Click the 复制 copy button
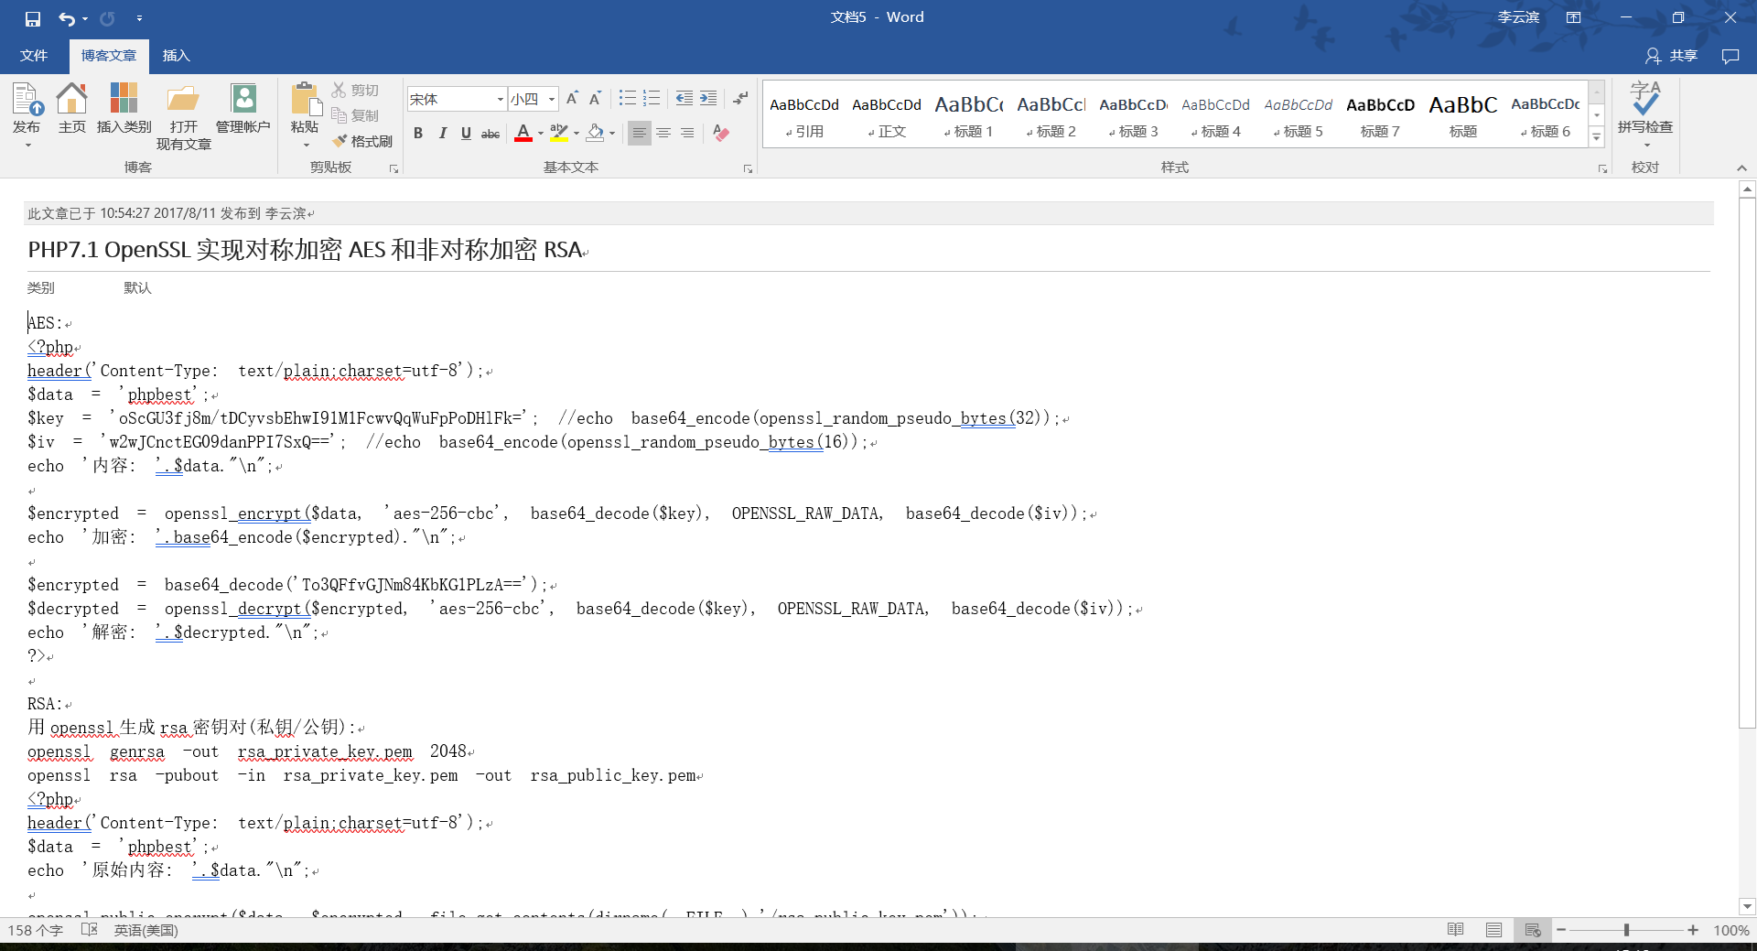This screenshot has height=951, width=1757. pos(355,115)
